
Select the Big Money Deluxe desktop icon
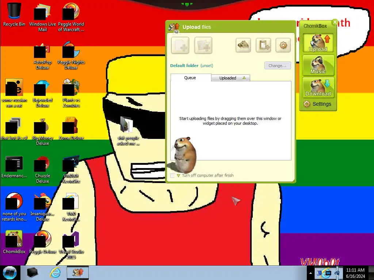point(42,131)
